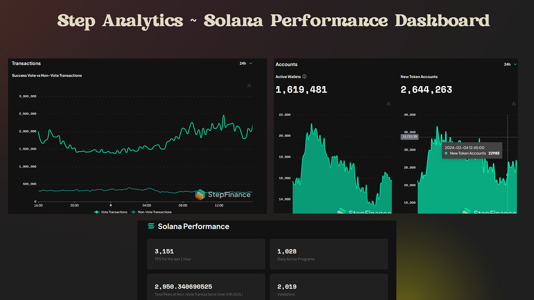Screen dimensions: 534x300
Task: Click the 2024-02-04 12:45:00 tooltip timestamp
Action: click(465, 148)
